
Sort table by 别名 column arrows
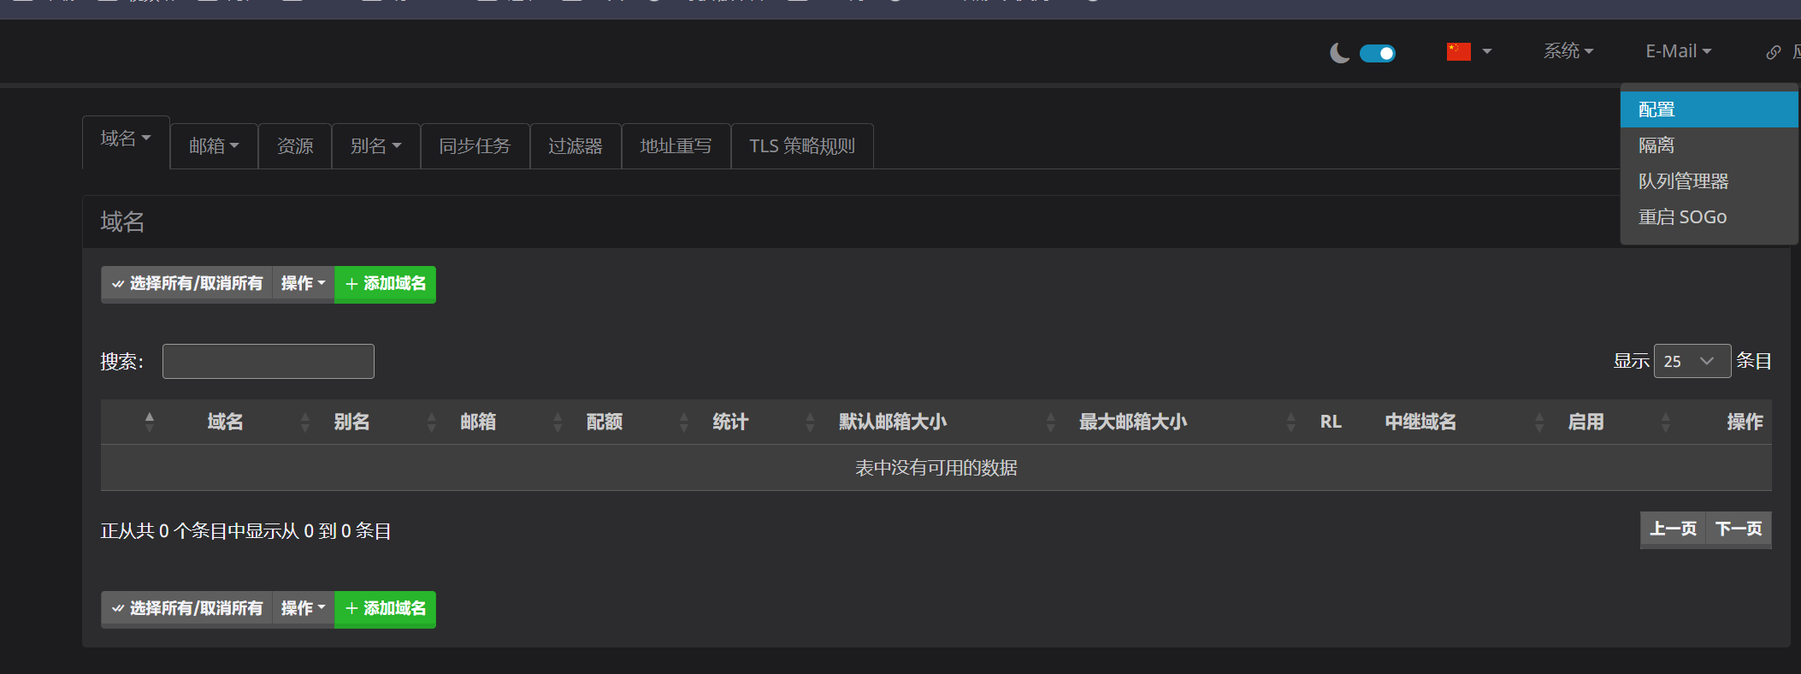coord(431,422)
